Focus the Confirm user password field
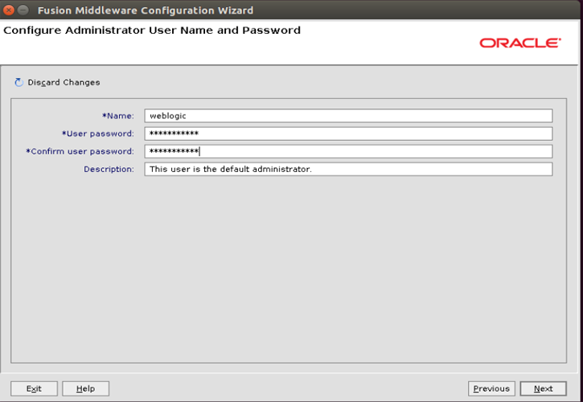Viewport: 583px width, 402px height. (348, 151)
